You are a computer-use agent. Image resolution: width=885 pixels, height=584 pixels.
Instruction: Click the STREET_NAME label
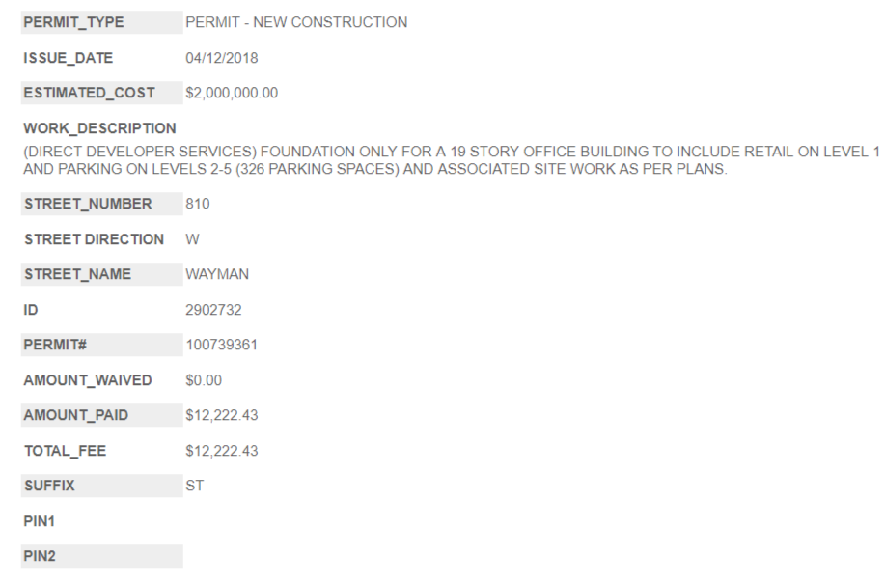[x=77, y=274]
